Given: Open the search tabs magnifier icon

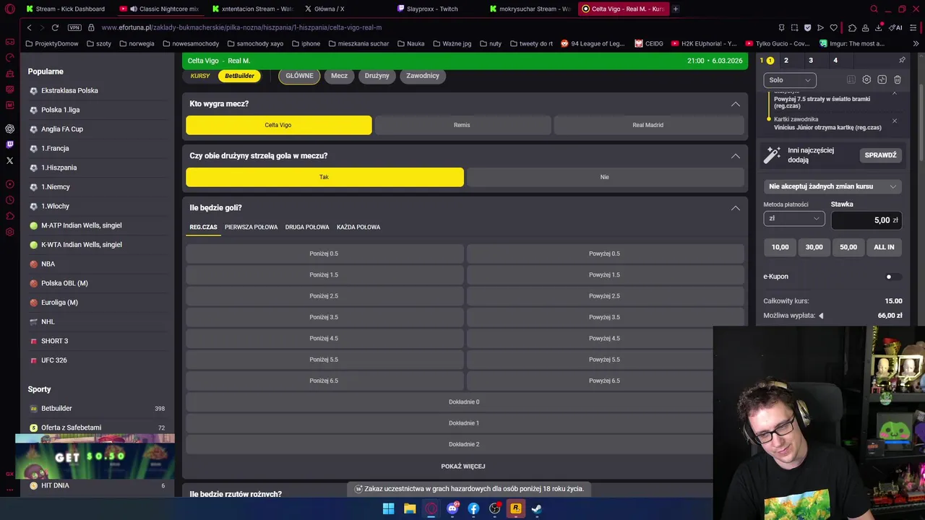Looking at the screenshot, I should click(874, 9).
